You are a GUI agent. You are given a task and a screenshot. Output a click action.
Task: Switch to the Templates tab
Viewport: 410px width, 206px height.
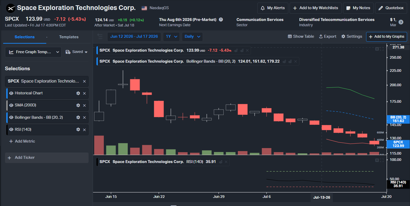tap(69, 37)
